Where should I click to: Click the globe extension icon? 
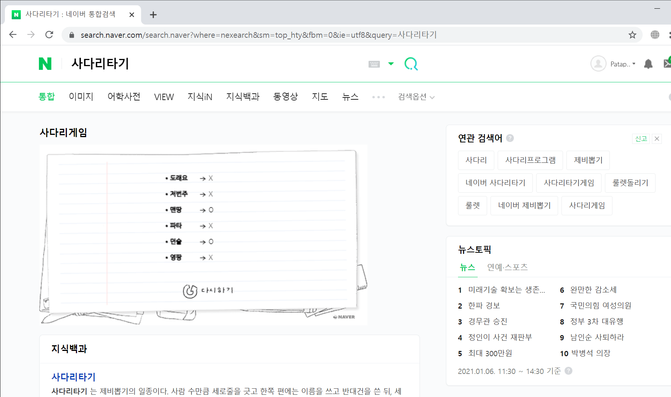tap(655, 35)
